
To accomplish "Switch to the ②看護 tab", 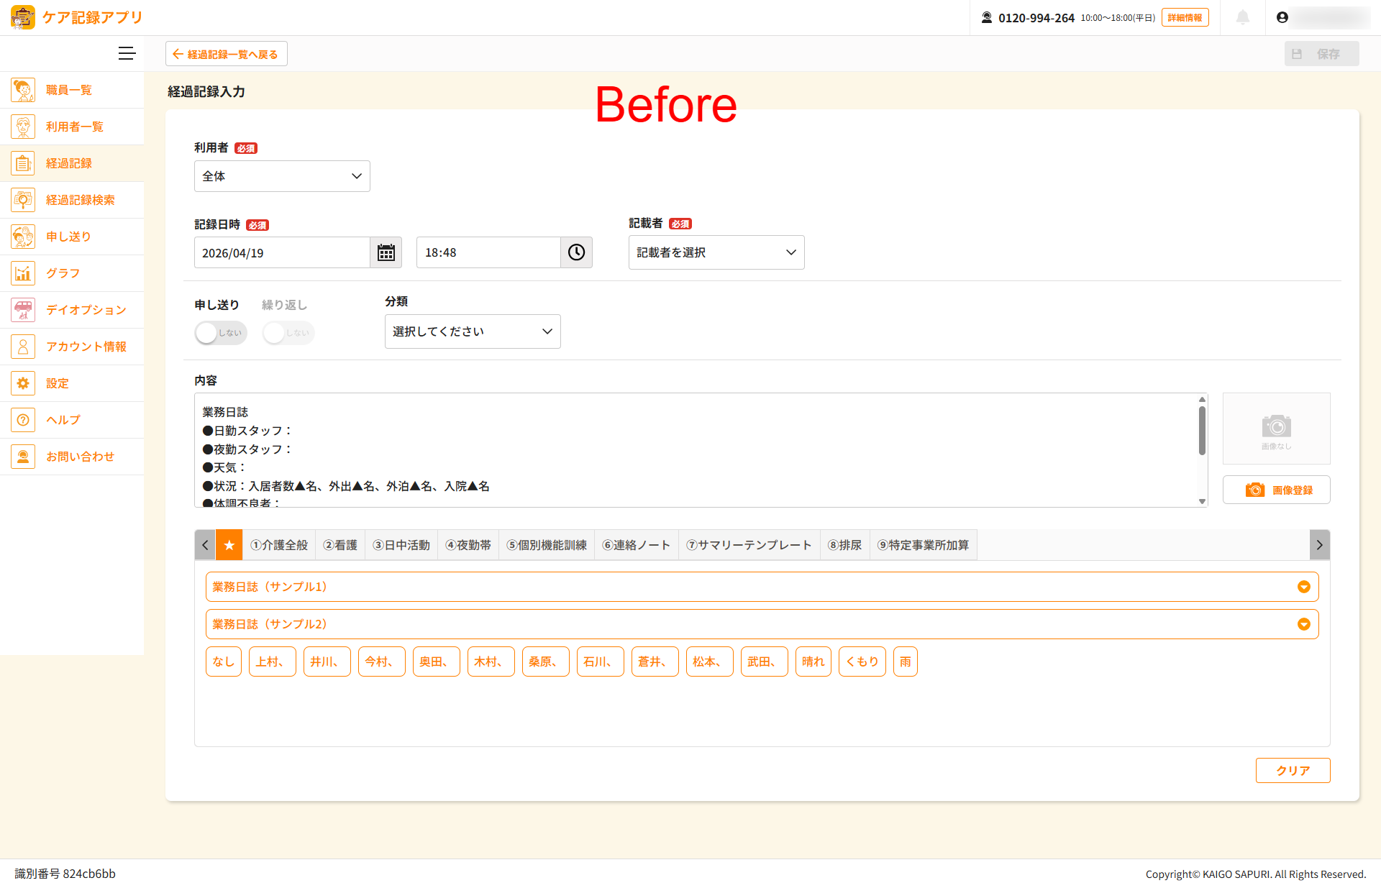I will click(x=340, y=545).
